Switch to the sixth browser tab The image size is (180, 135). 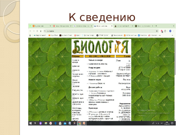point(144,26)
